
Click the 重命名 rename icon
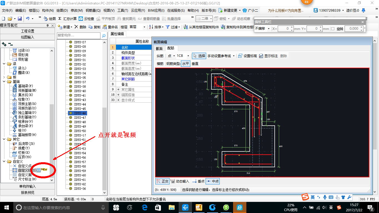point(110,27)
